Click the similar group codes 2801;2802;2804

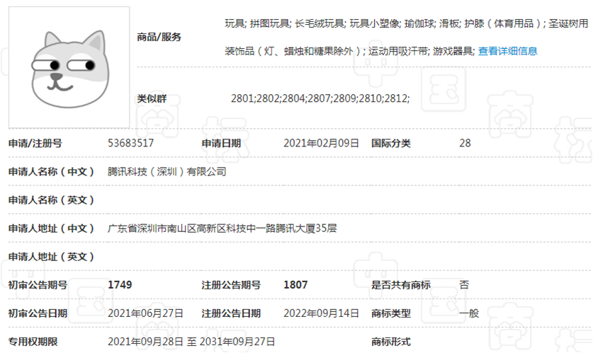pyautogui.click(x=320, y=98)
